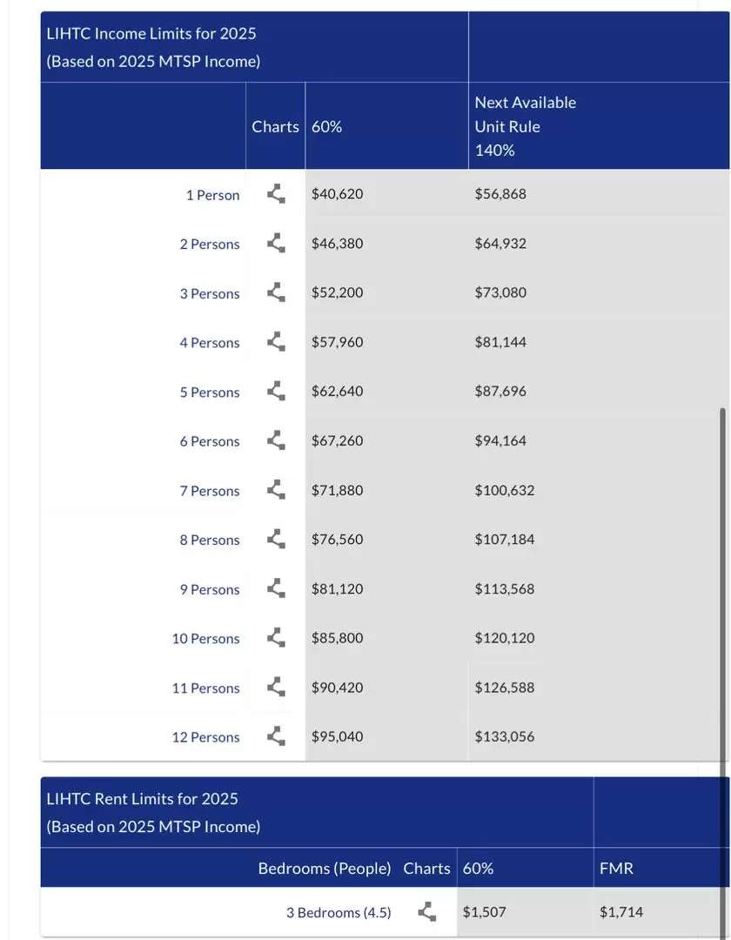Select the Next Available Unit Rule header
731x940 pixels.
tap(525, 126)
